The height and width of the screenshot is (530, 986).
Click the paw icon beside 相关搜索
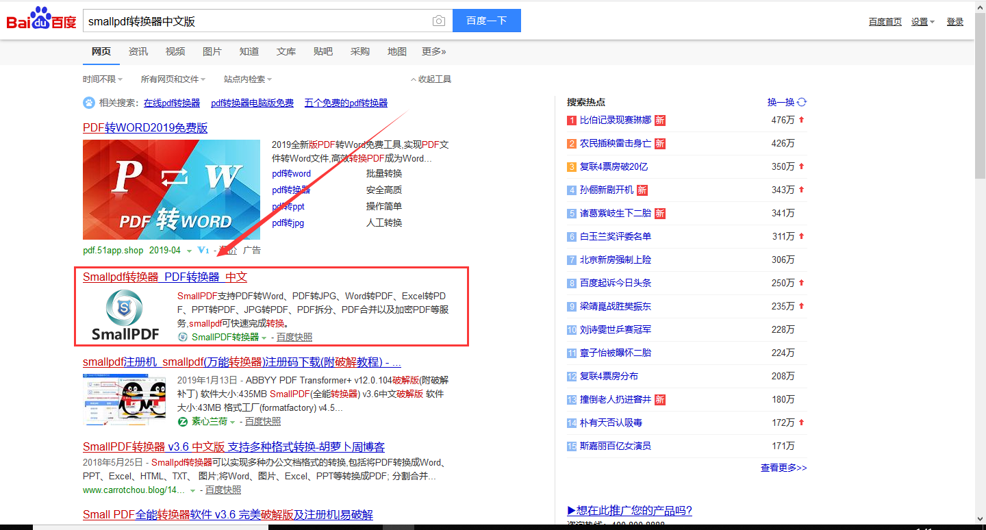pyautogui.click(x=89, y=103)
